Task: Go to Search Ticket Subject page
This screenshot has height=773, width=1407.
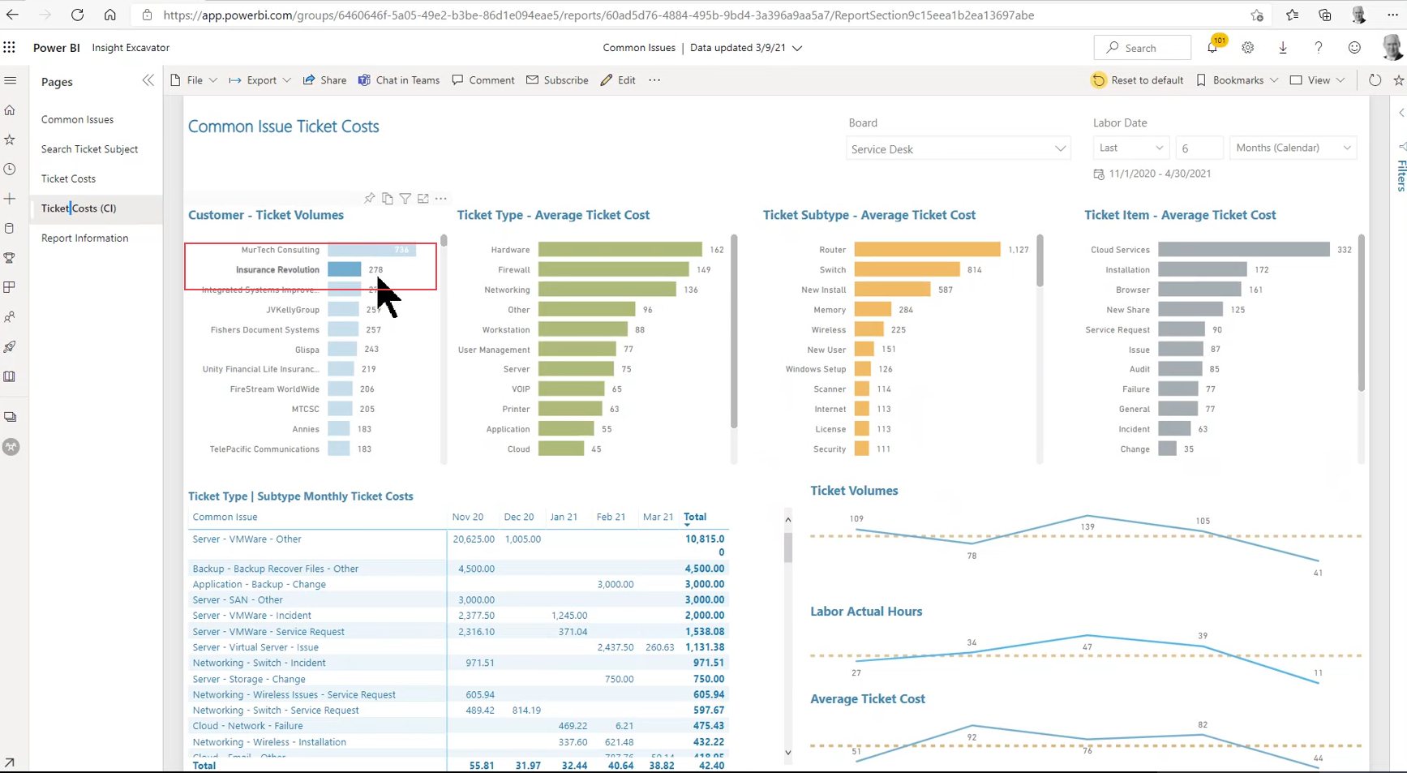Action: tap(90, 149)
